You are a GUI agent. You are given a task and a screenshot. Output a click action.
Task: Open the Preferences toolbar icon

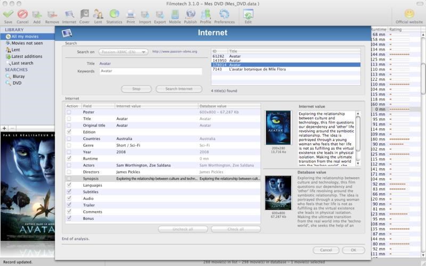224,14
